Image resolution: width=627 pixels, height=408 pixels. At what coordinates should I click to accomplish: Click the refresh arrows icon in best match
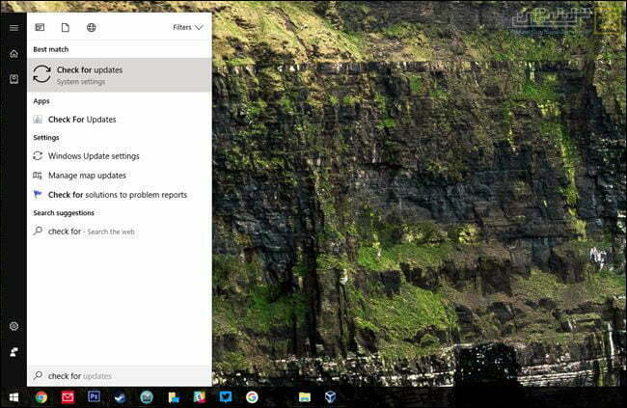tap(41, 74)
